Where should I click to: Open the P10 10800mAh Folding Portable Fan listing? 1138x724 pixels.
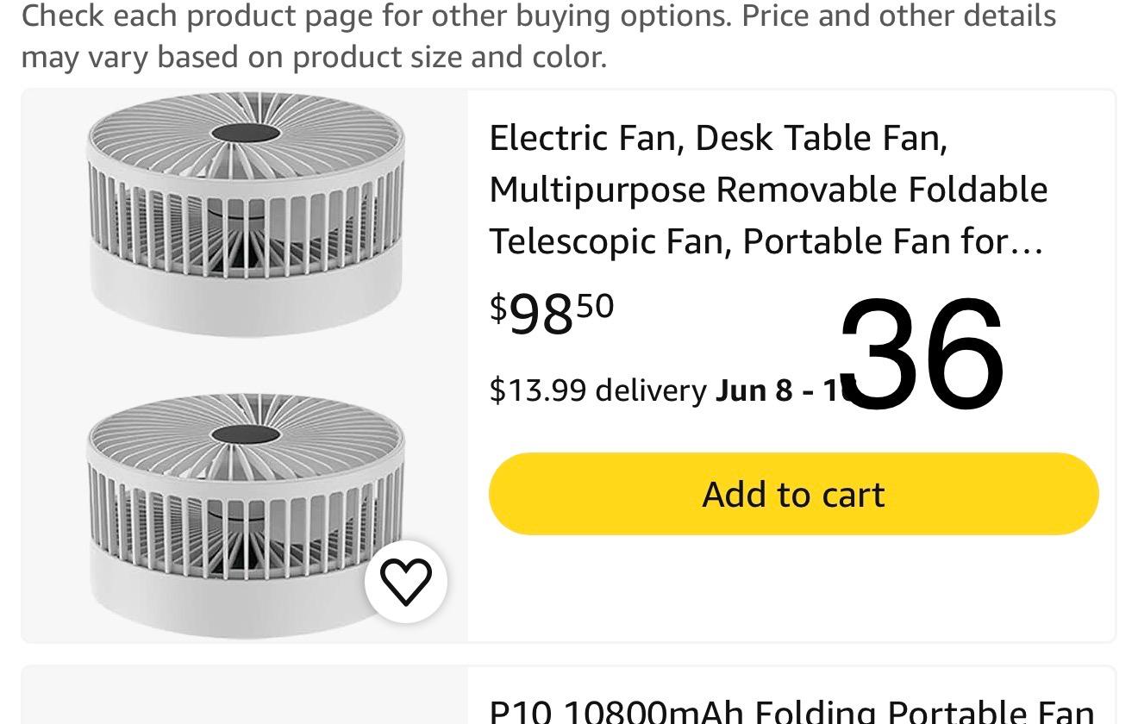coord(791,711)
